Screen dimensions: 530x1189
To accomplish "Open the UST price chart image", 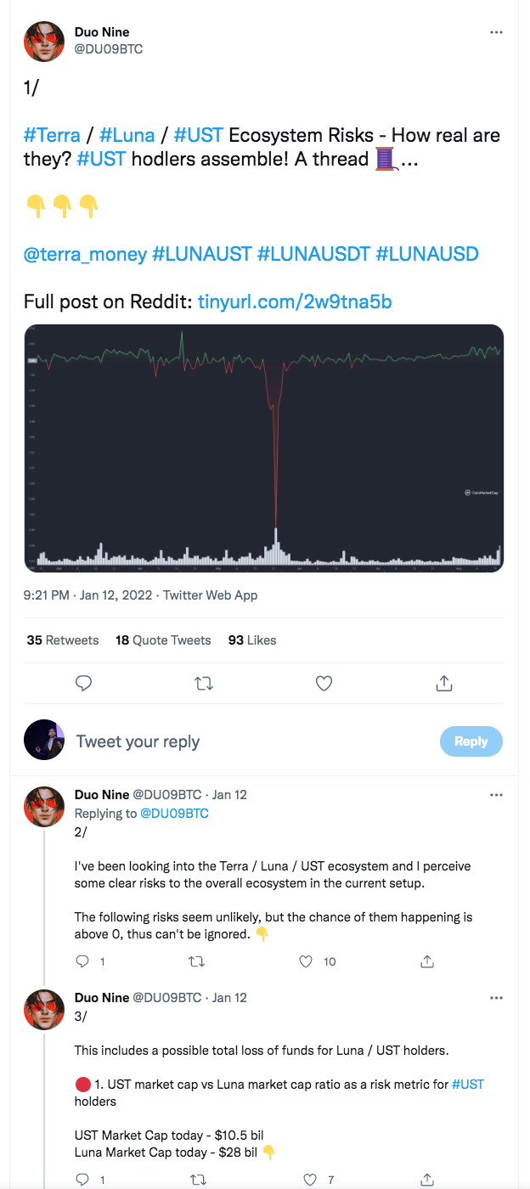I will point(264,448).
